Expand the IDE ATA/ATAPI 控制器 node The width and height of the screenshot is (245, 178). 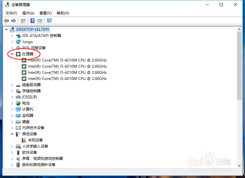pyautogui.click(x=12, y=36)
